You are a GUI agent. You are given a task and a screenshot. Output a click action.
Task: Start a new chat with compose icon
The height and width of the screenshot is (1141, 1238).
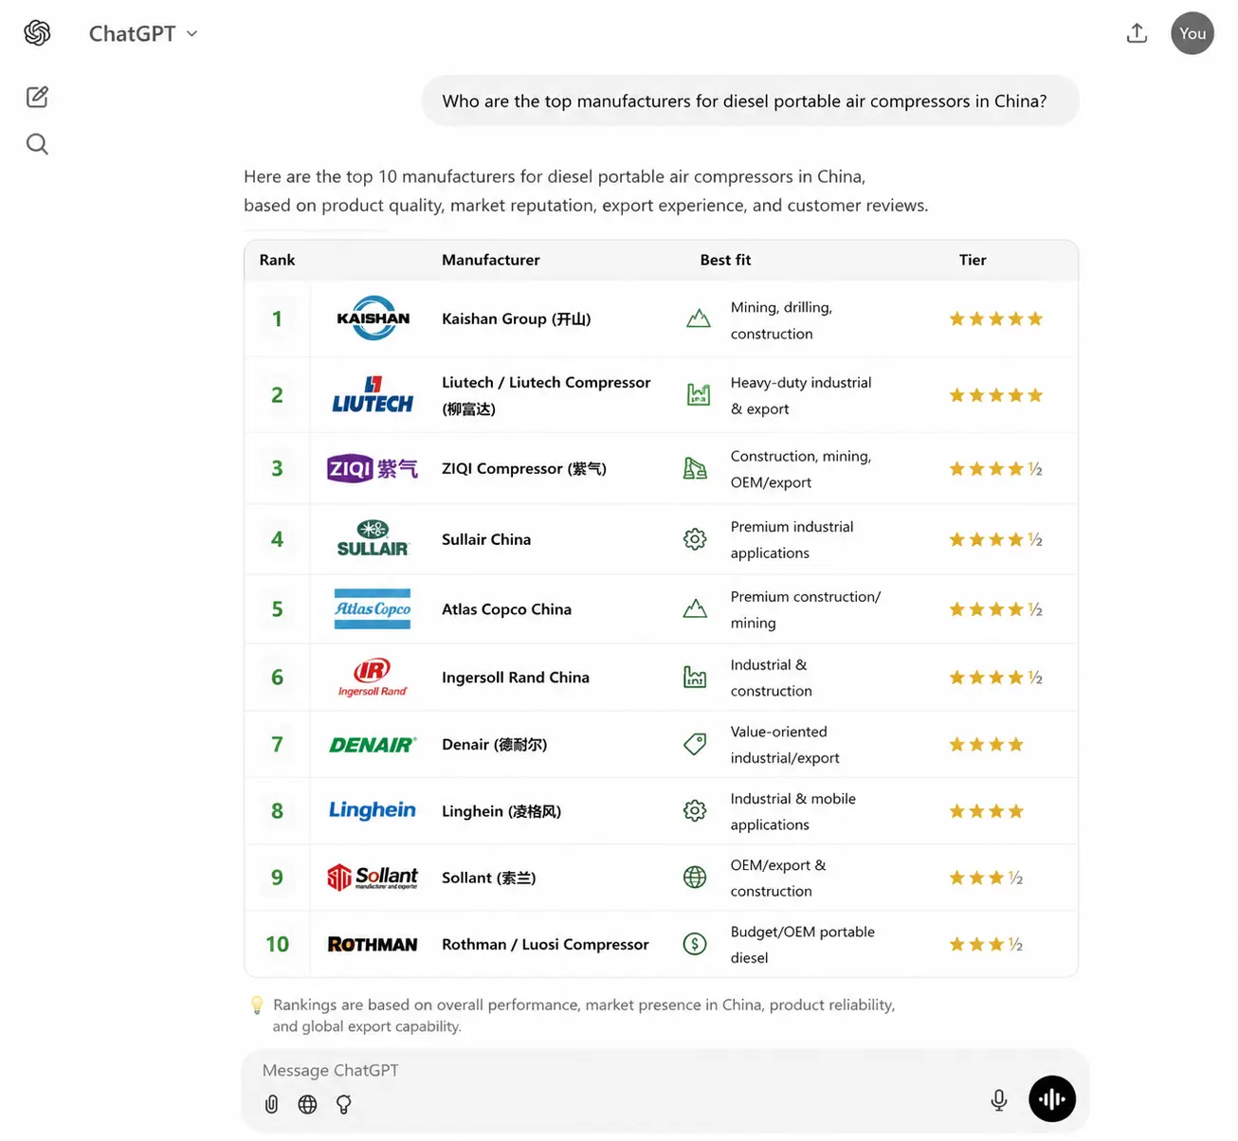click(x=37, y=97)
